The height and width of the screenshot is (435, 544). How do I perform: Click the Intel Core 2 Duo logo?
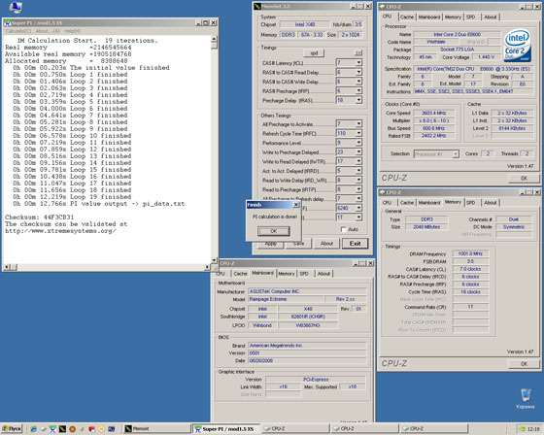pos(517,46)
